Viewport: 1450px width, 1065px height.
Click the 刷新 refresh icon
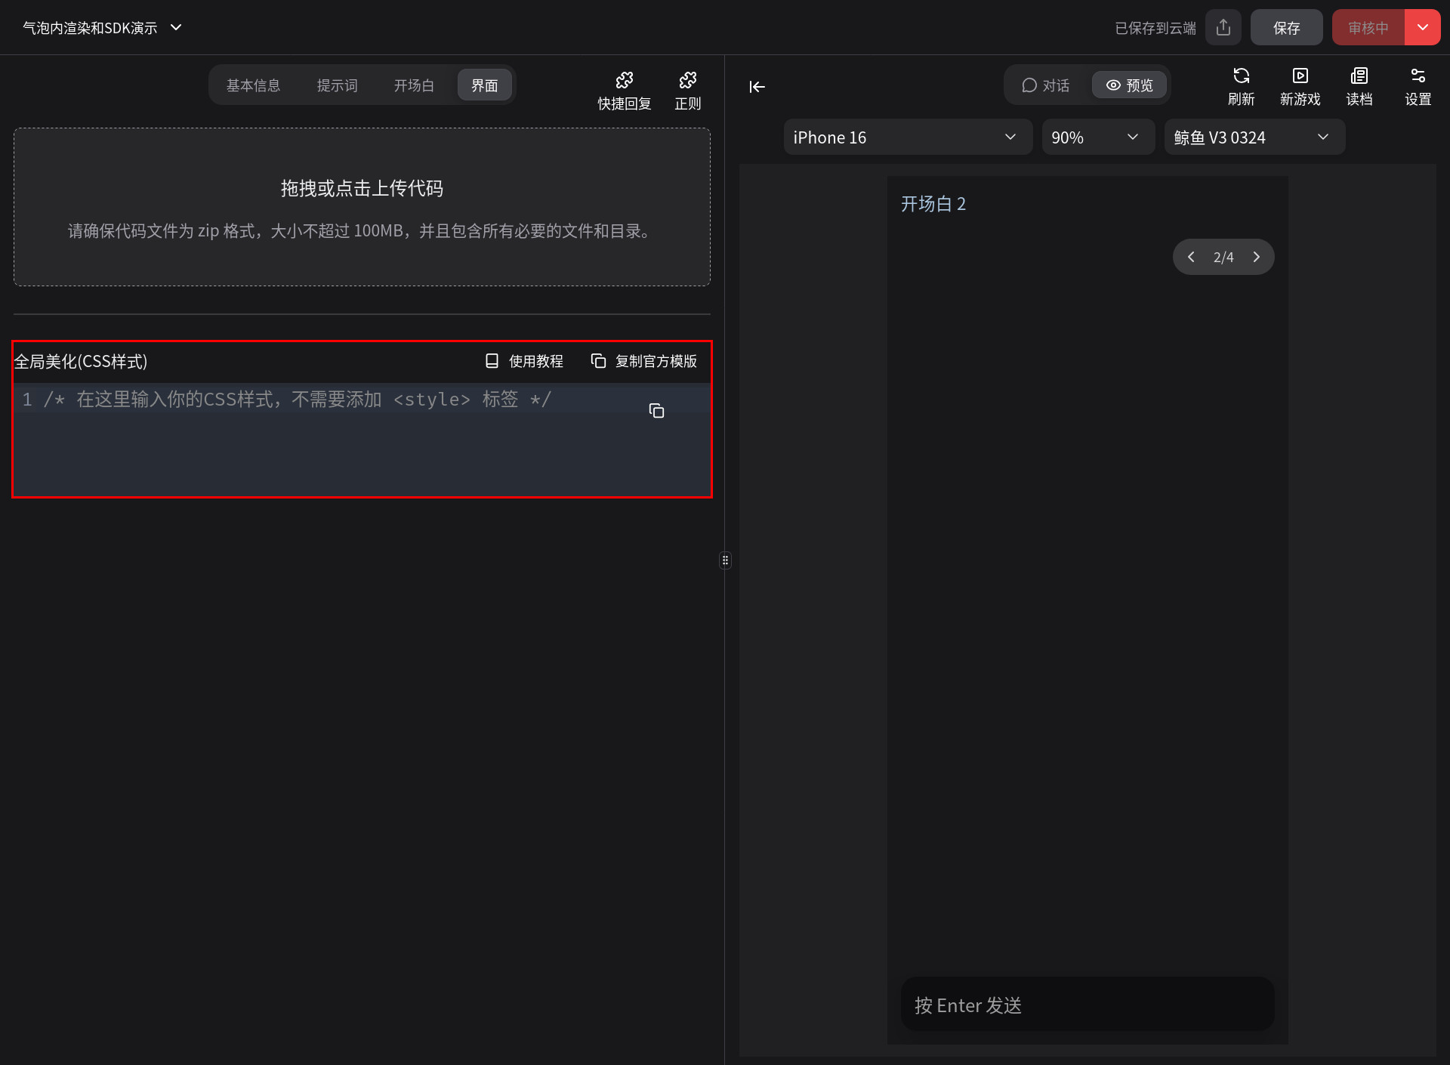[x=1241, y=86]
